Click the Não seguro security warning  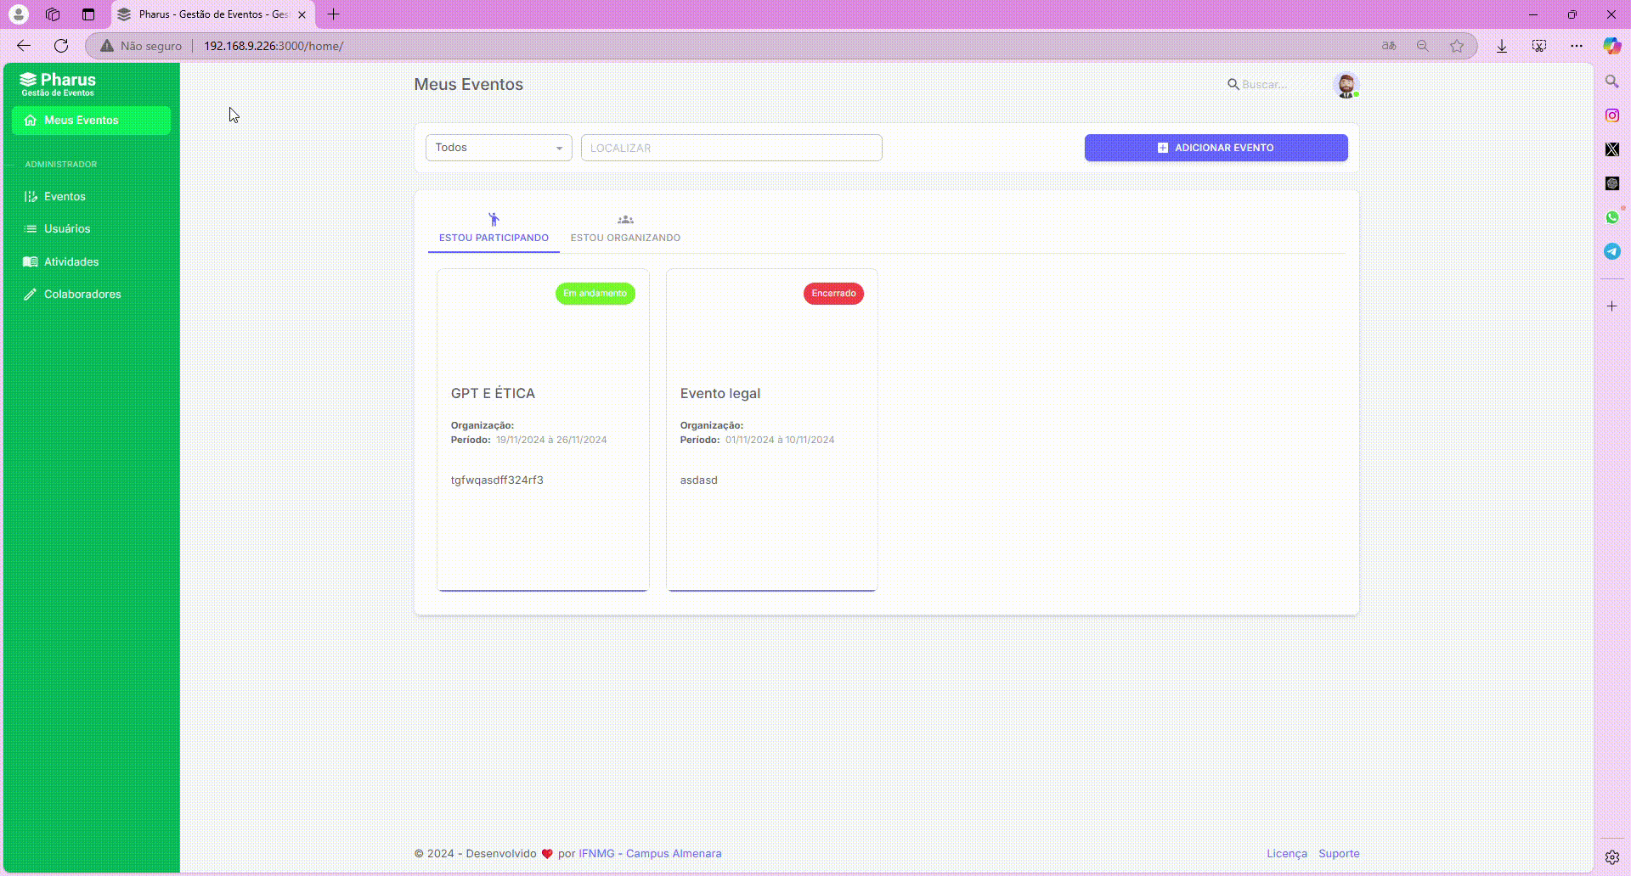click(141, 46)
